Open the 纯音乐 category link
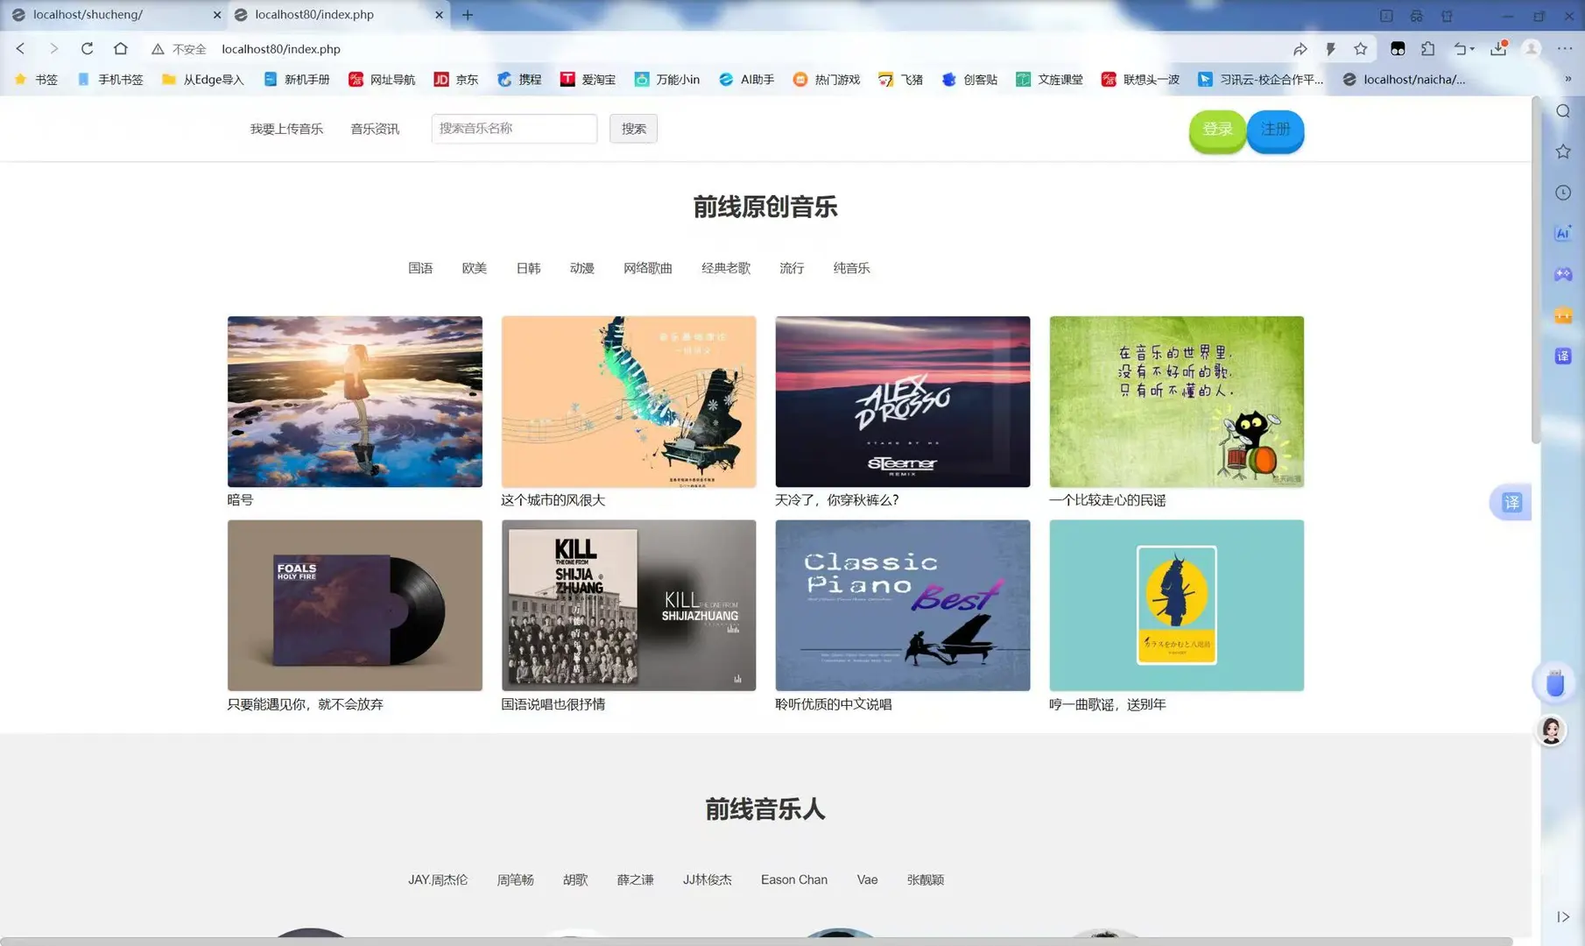1585x946 pixels. pyautogui.click(x=851, y=268)
